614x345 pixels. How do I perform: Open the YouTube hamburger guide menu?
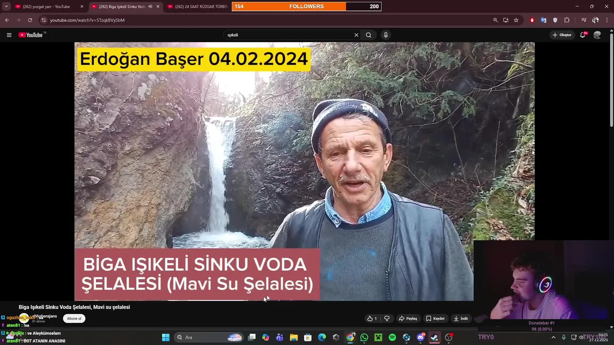click(x=9, y=35)
